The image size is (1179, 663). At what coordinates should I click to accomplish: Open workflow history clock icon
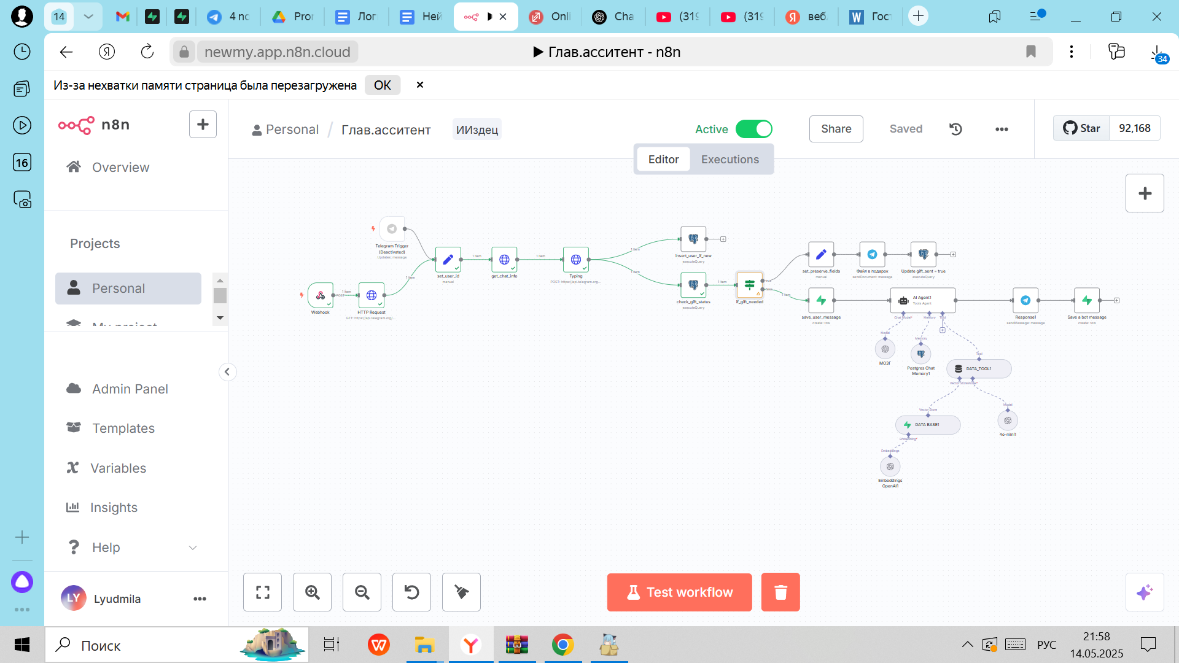[955, 129]
